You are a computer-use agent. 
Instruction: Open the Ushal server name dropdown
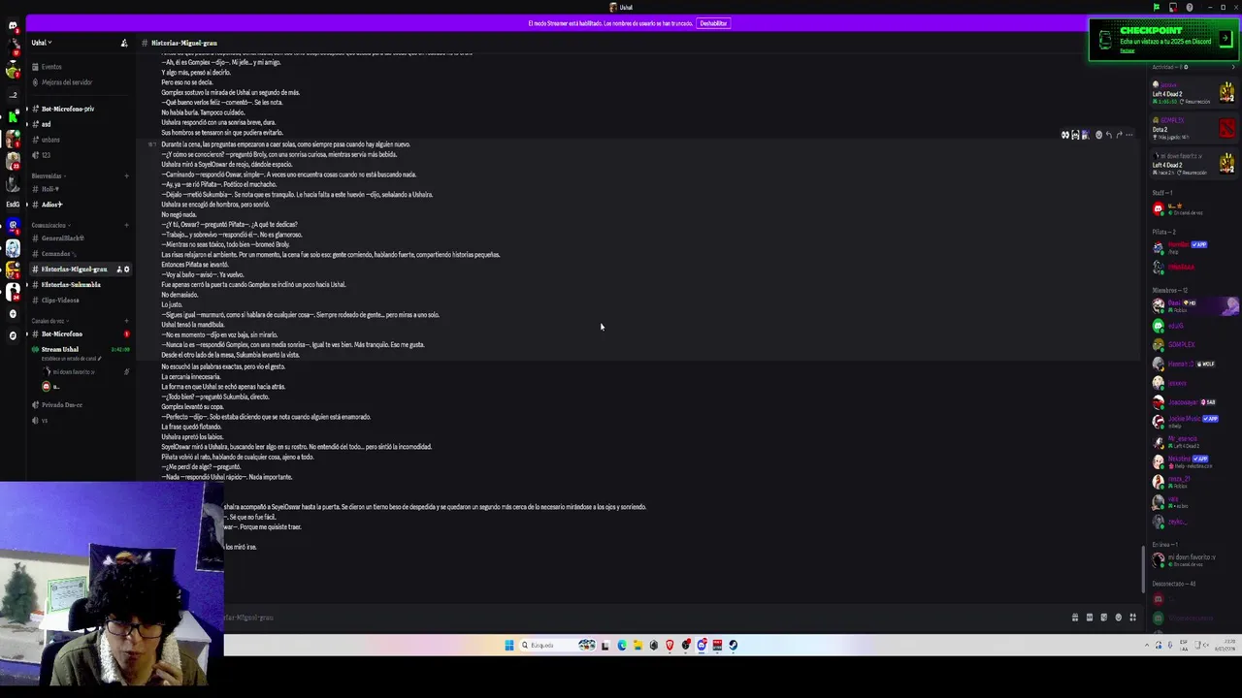pyautogui.click(x=41, y=43)
